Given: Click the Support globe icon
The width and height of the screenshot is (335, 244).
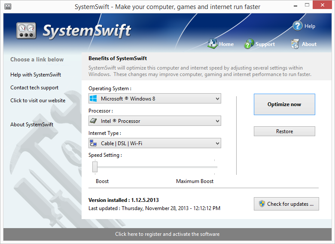Looking at the screenshot, I should (x=249, y=44).
